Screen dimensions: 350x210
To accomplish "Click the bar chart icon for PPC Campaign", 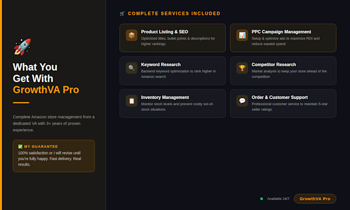I will point(242,35).
